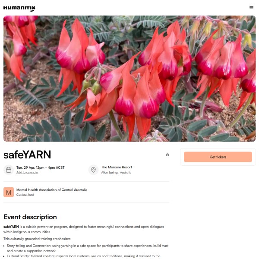
Task: Click the orange M host avatar
Action: tap(9, 192)
